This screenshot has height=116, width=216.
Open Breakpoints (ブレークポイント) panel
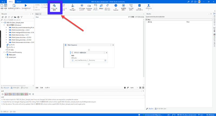click(4, 112)
